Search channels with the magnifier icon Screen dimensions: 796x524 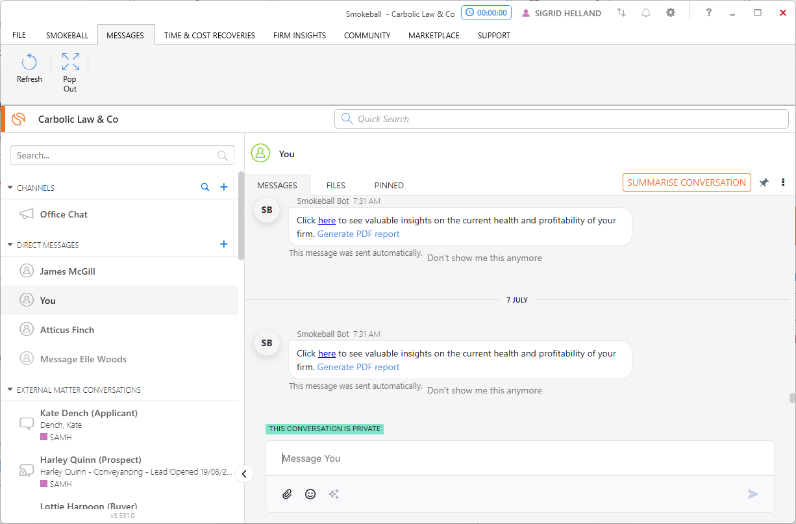[205, 187]
